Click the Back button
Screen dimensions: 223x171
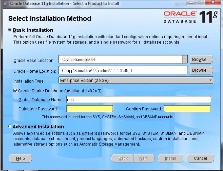pyautogui.click(x=123, y=158)
